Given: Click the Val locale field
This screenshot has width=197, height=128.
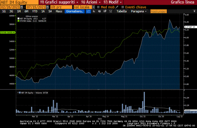Looking at the screenshot, I should click(83, 7).
